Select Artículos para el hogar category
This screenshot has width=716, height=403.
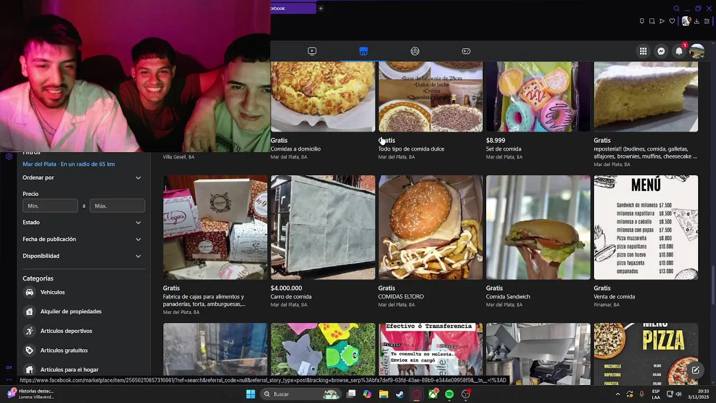click(83, 369)
